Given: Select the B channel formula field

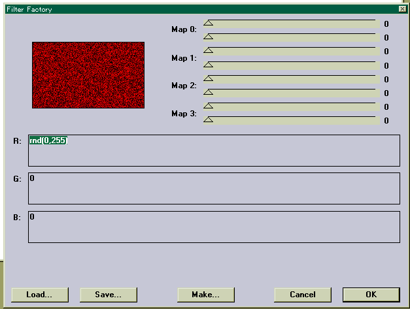Looking at the screenshot, I should [213, 227].
